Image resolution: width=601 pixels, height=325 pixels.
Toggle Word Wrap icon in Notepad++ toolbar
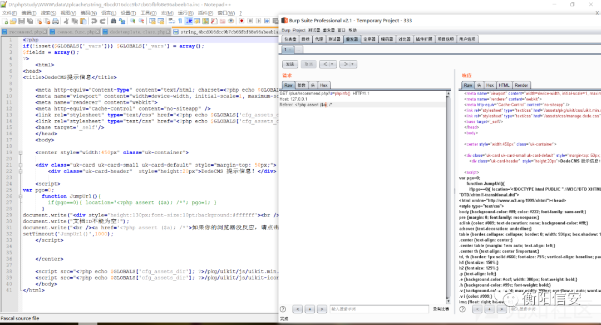[x=172, y=21]
